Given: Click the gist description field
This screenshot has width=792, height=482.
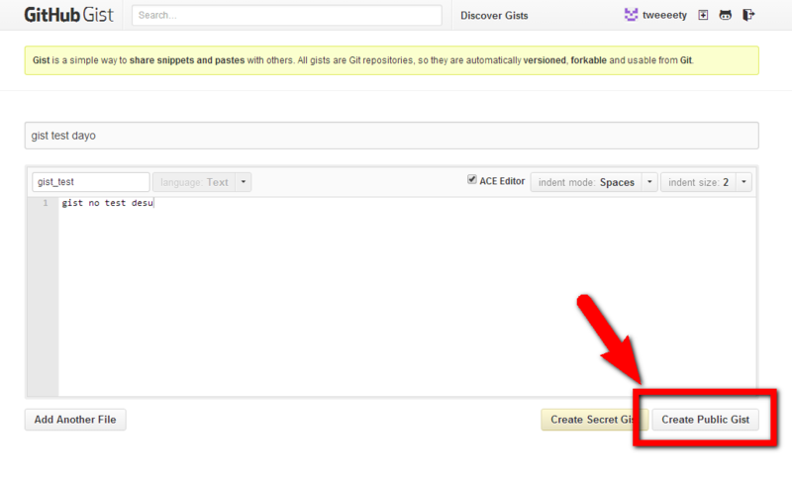Looking at the screenshot, I should [x=391, y=136].
